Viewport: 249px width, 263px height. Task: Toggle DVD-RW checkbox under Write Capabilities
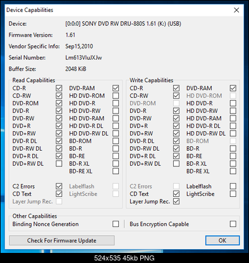(x=176, y=119)
